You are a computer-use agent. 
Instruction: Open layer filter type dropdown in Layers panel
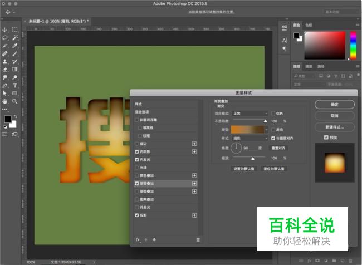304,76
